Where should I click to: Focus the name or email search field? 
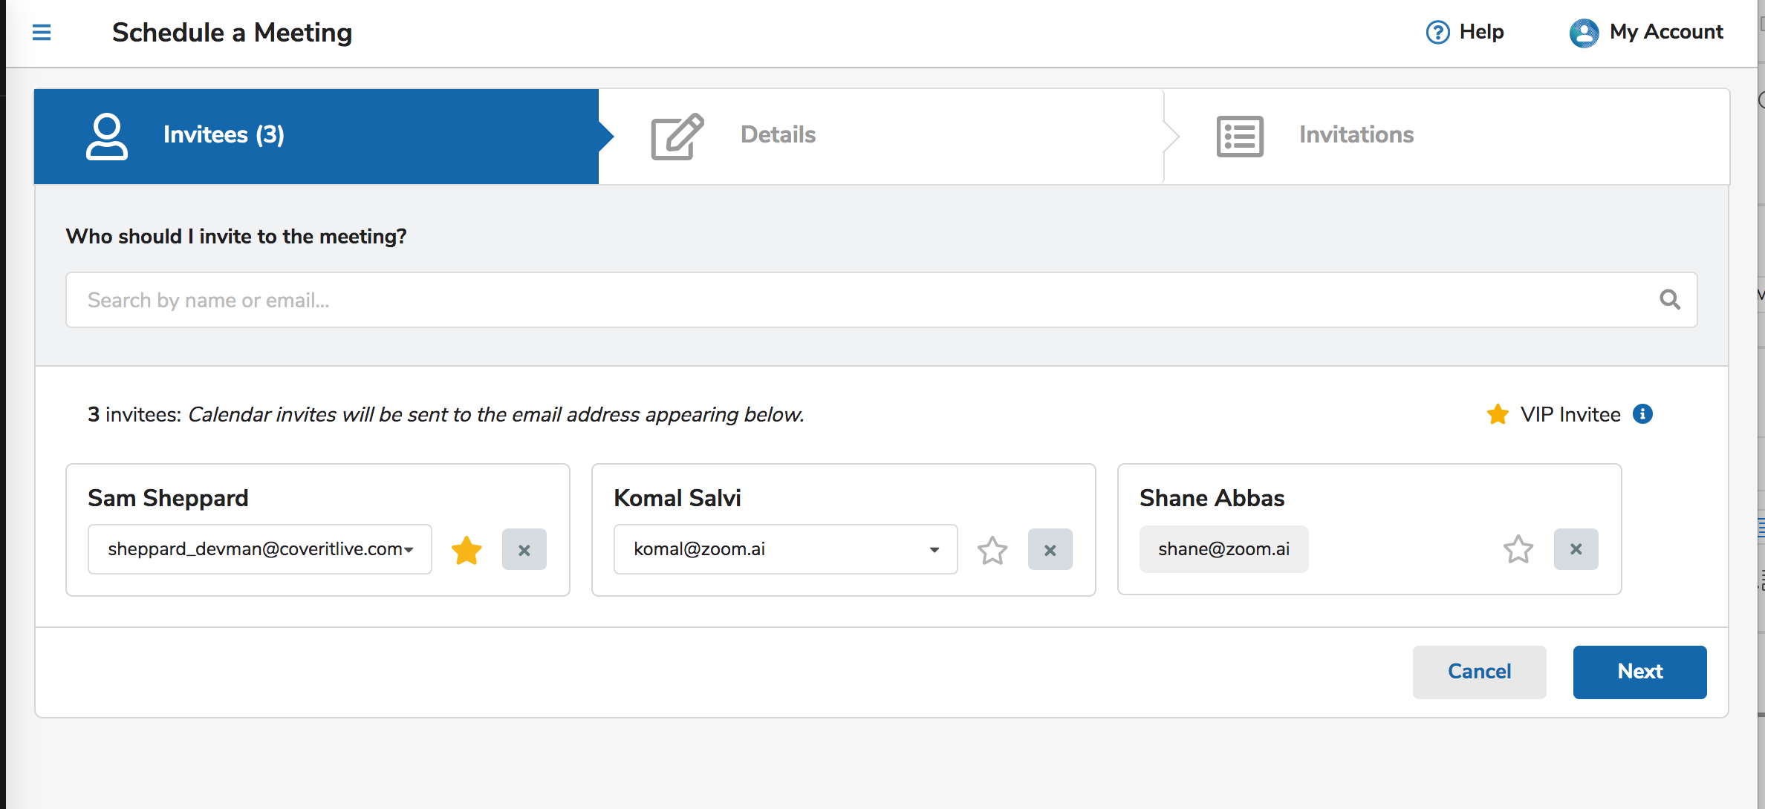[x=854, y=300]
